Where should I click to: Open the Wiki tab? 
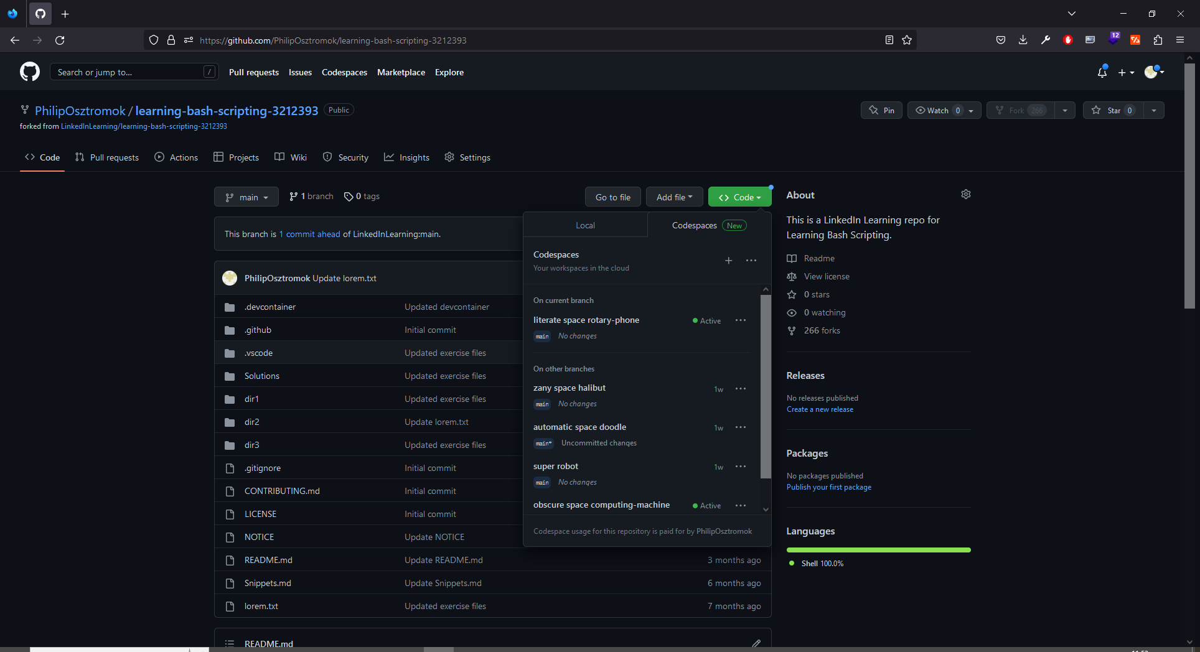291,157
